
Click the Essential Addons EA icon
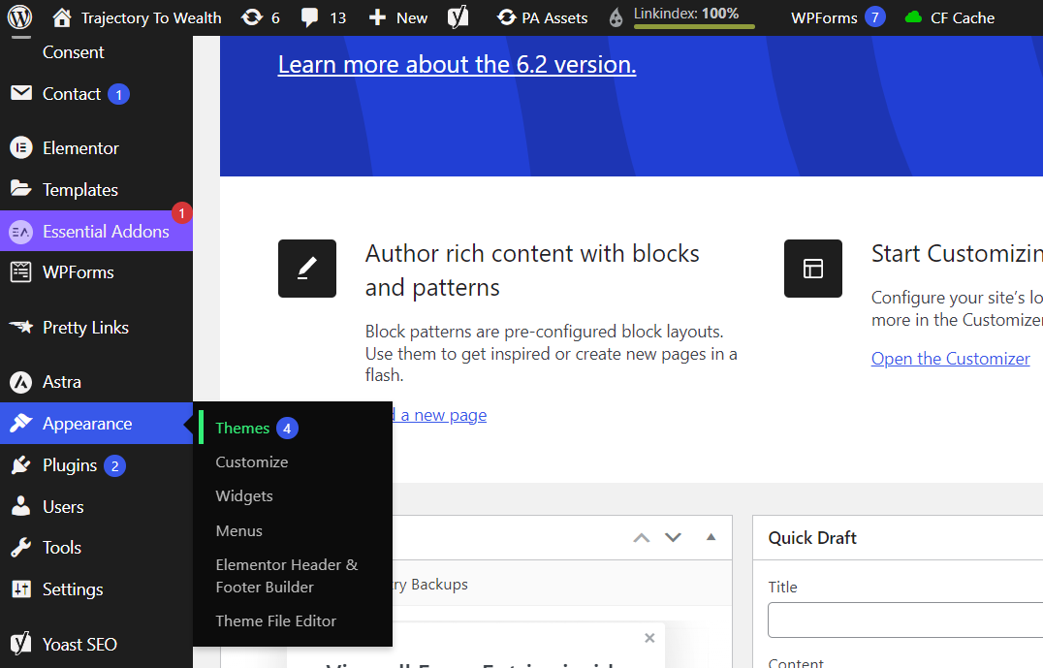click(x=20, y=232)
